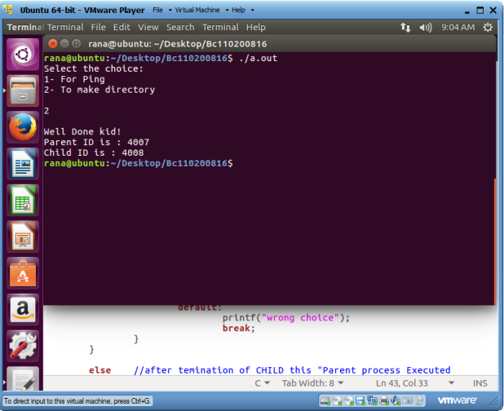
Task: Click the "else" keyword in gedit
Action: [x=100, y=370]
